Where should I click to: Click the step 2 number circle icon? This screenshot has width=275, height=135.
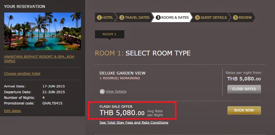(122, 18)
